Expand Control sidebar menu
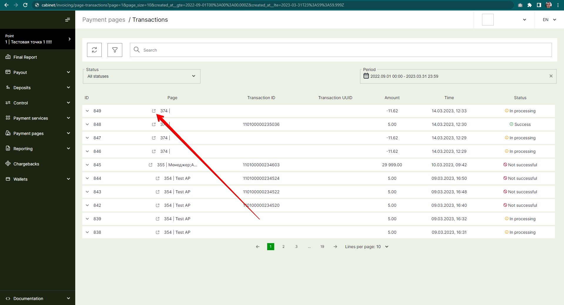 pos(38,103)
